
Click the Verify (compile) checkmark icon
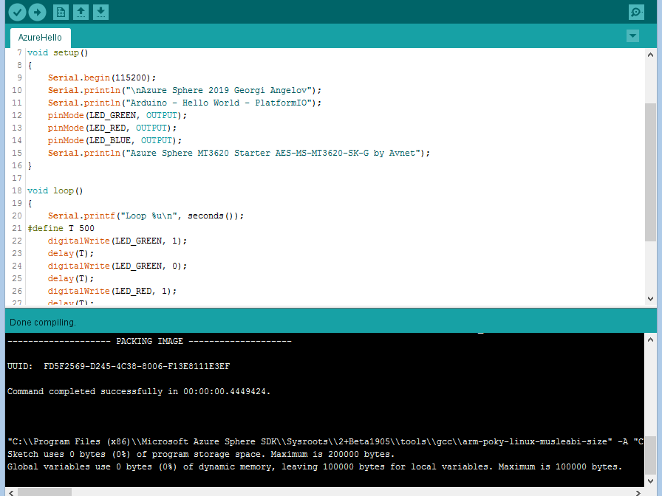[x=16, y=12]
